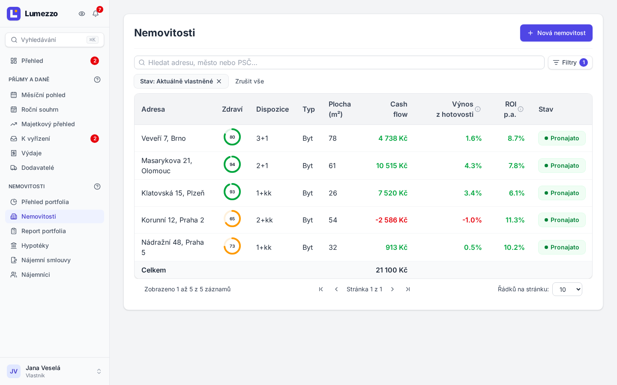Open the rows per page dropdown
This screenshot has width=617, height=385.
click(x=567, y=289)
